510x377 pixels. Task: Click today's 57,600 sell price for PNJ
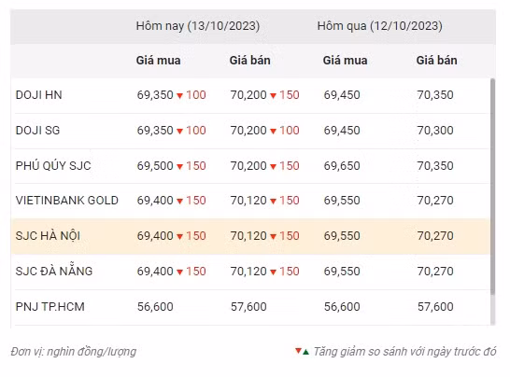point(248,306)
